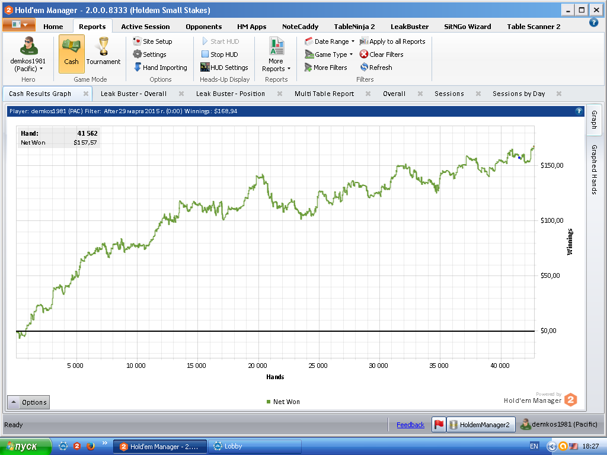
Task: Open Site Setup options
Action: tap(152, 41)
